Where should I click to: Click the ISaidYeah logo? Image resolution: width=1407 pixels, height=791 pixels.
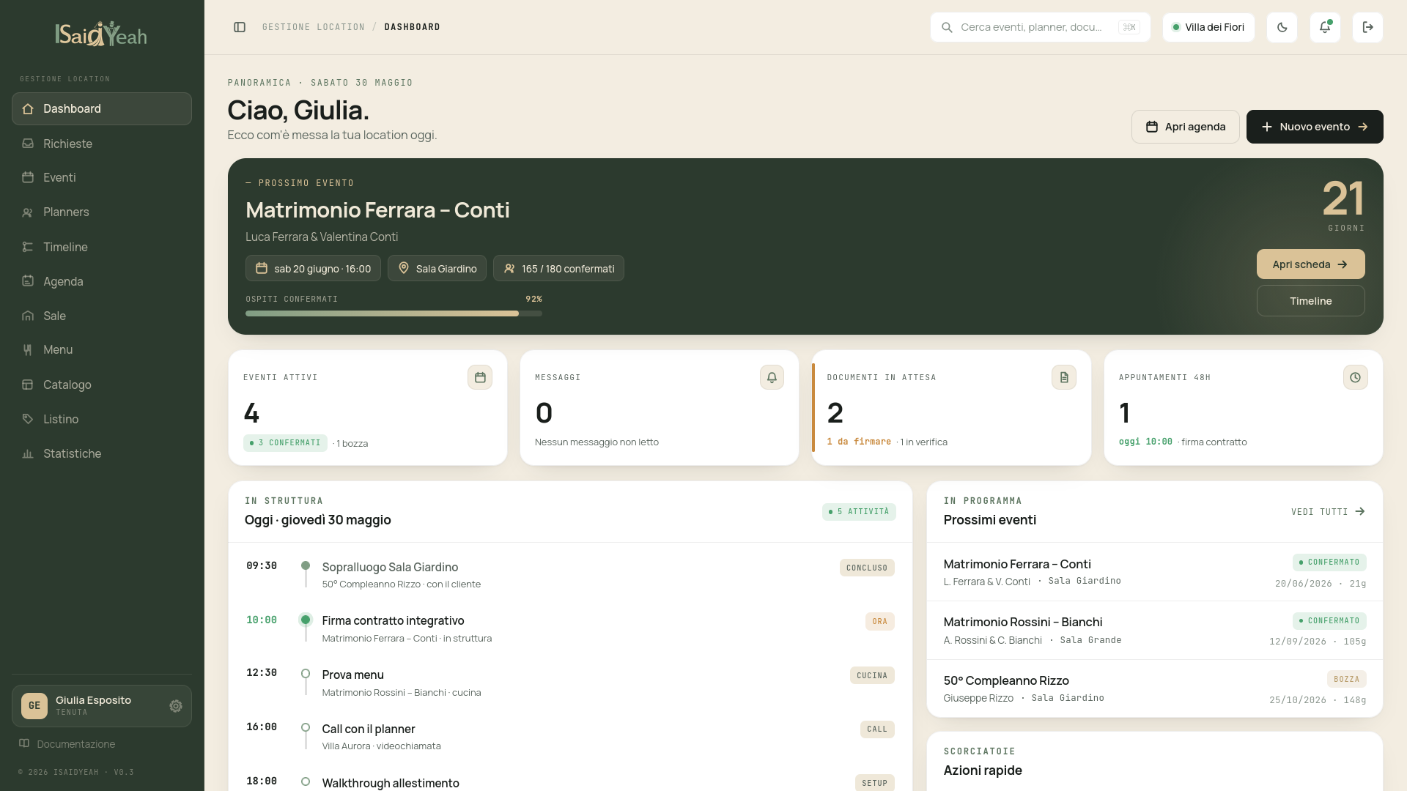pyautogui.click(x=101, y=34)
